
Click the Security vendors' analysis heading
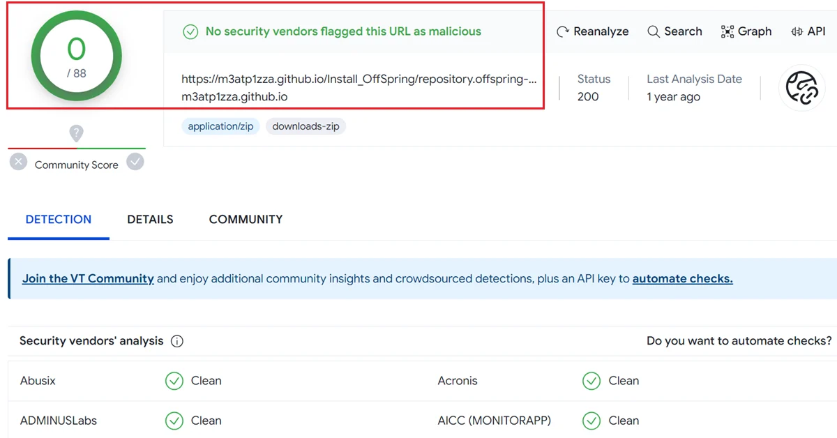pyautogui.click(x=91, y=341)
